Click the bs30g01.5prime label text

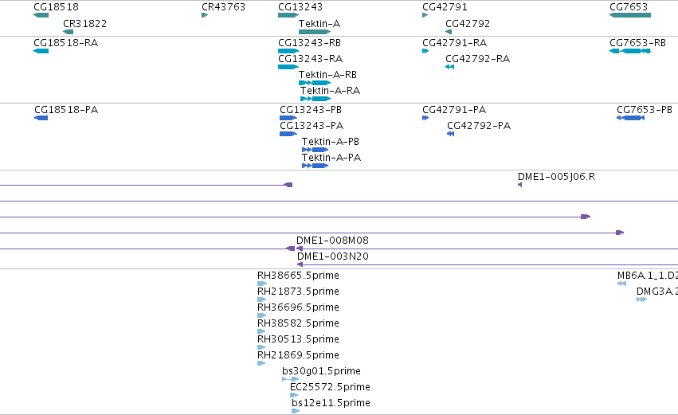(x=321, y=371)
